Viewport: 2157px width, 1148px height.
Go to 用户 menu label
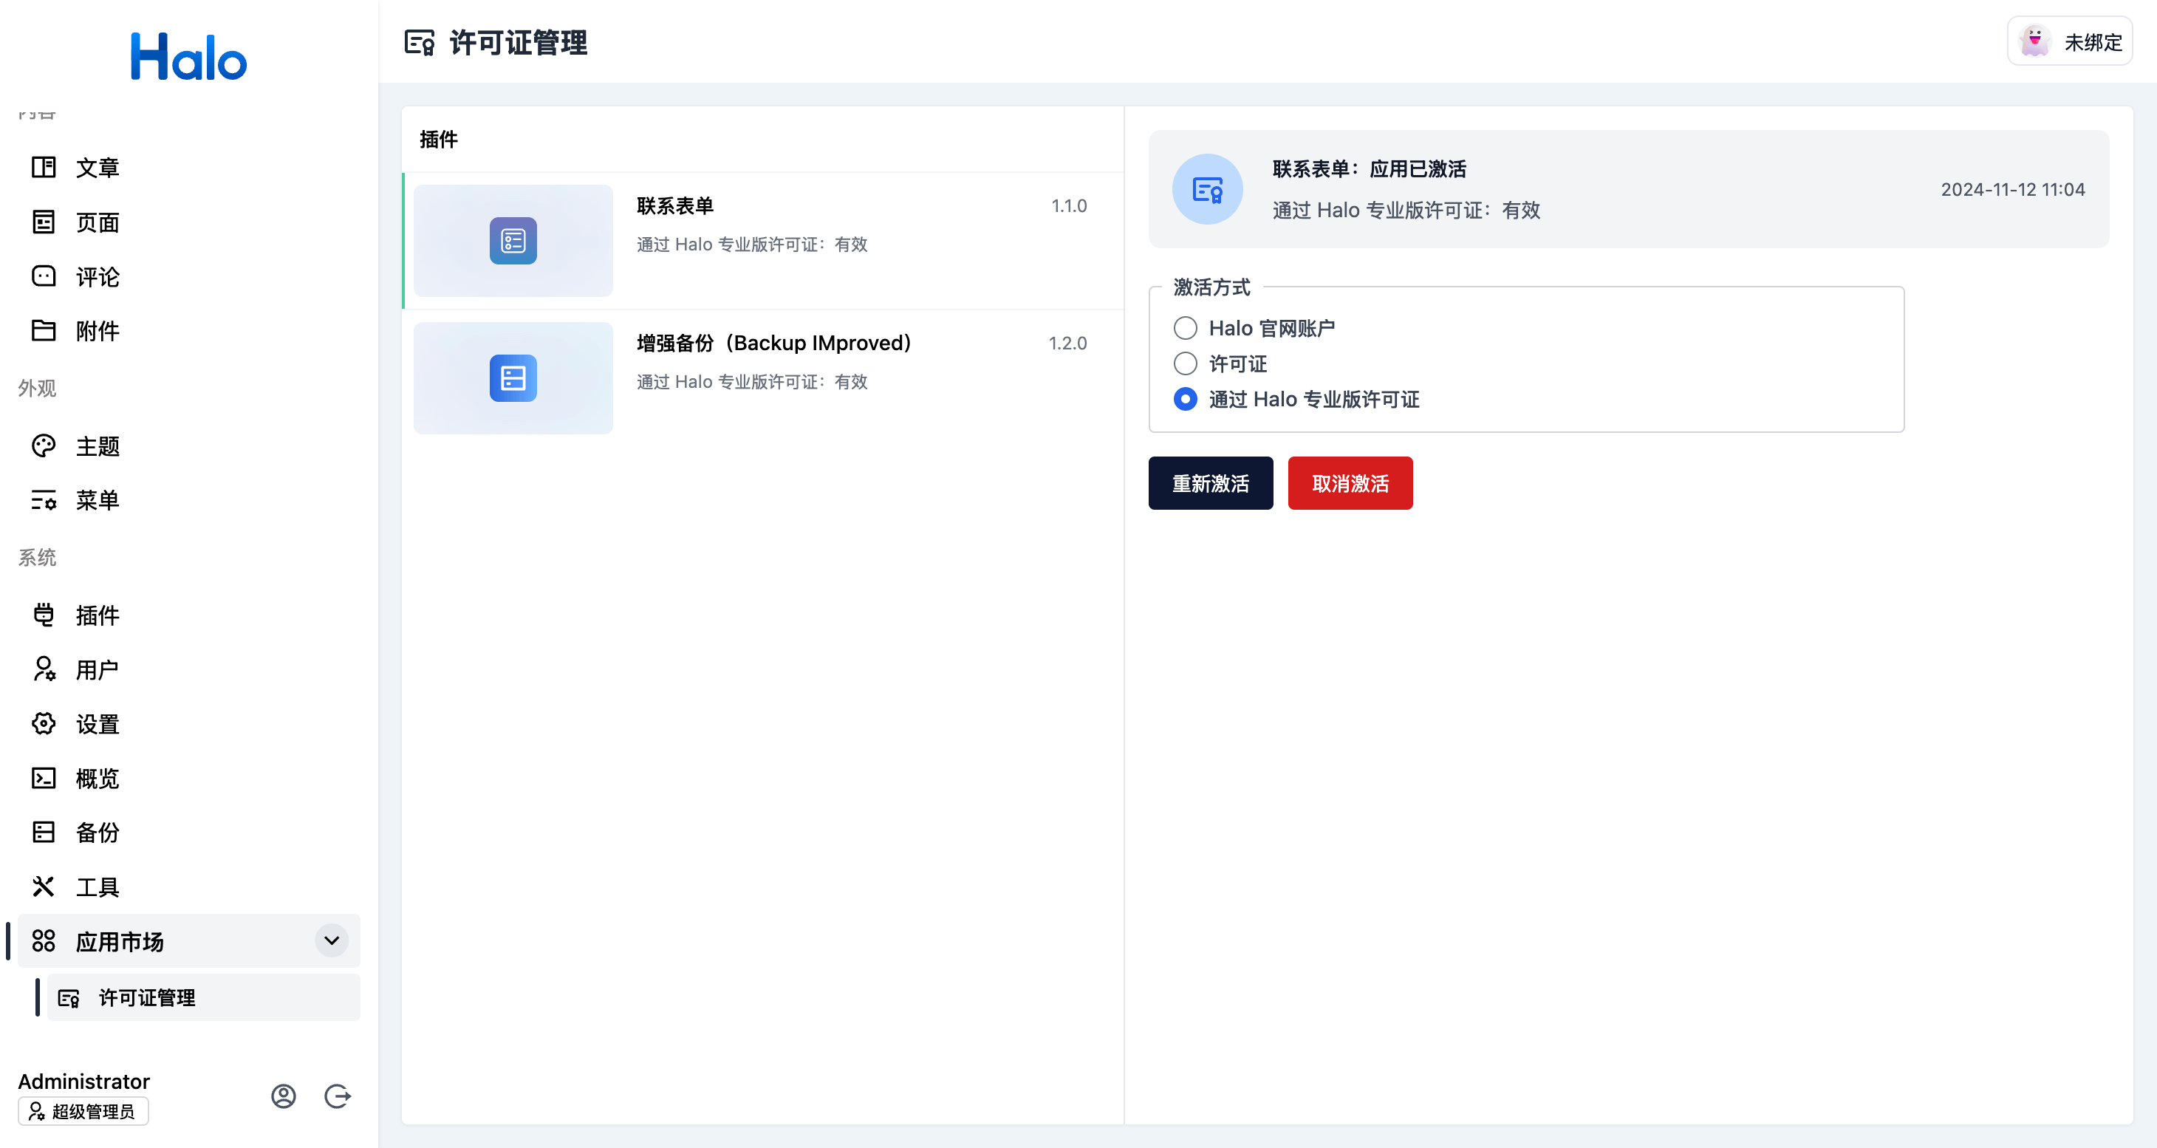(97, 670)
